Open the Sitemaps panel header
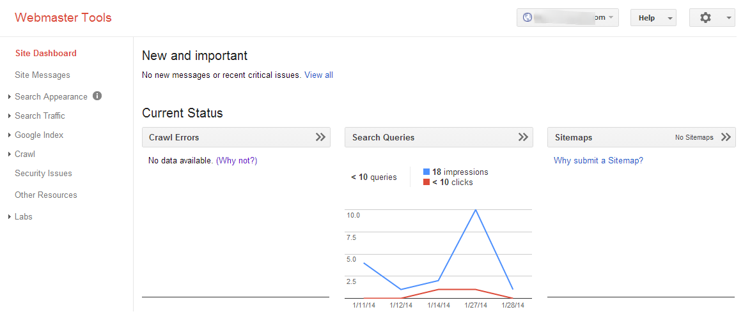The width and height of the screenshot is (743, 314). click(x=641, y=137)
